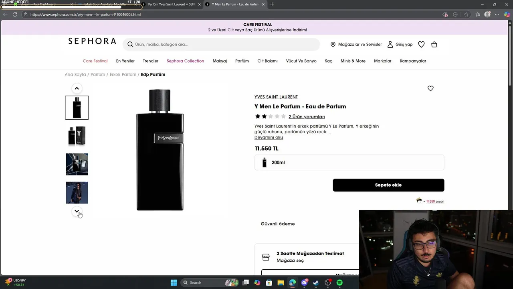Open the 200ml size selector
513x289 pixels.
click(349, 163)
